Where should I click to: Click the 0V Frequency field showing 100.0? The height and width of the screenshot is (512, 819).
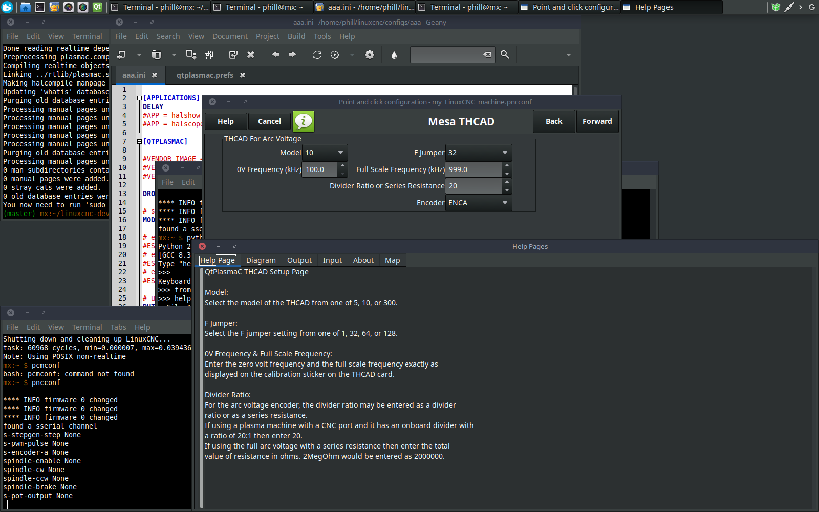point(320,169)
